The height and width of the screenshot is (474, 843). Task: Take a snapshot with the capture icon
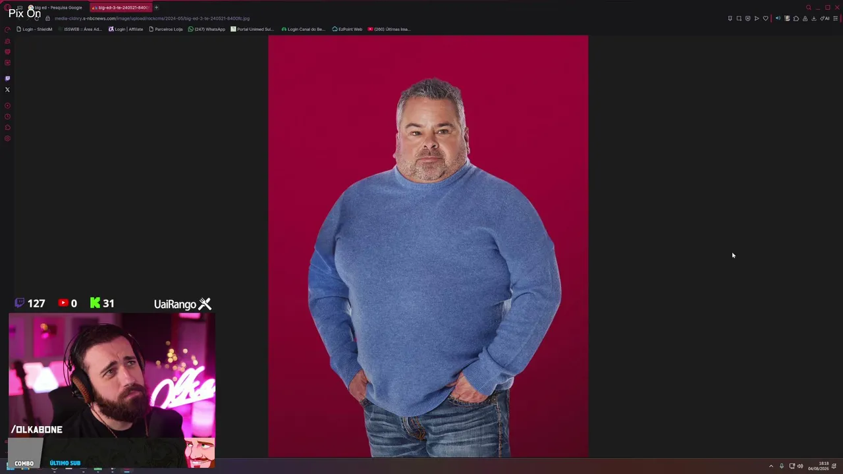pyautogui.click(x=739, y=18)
